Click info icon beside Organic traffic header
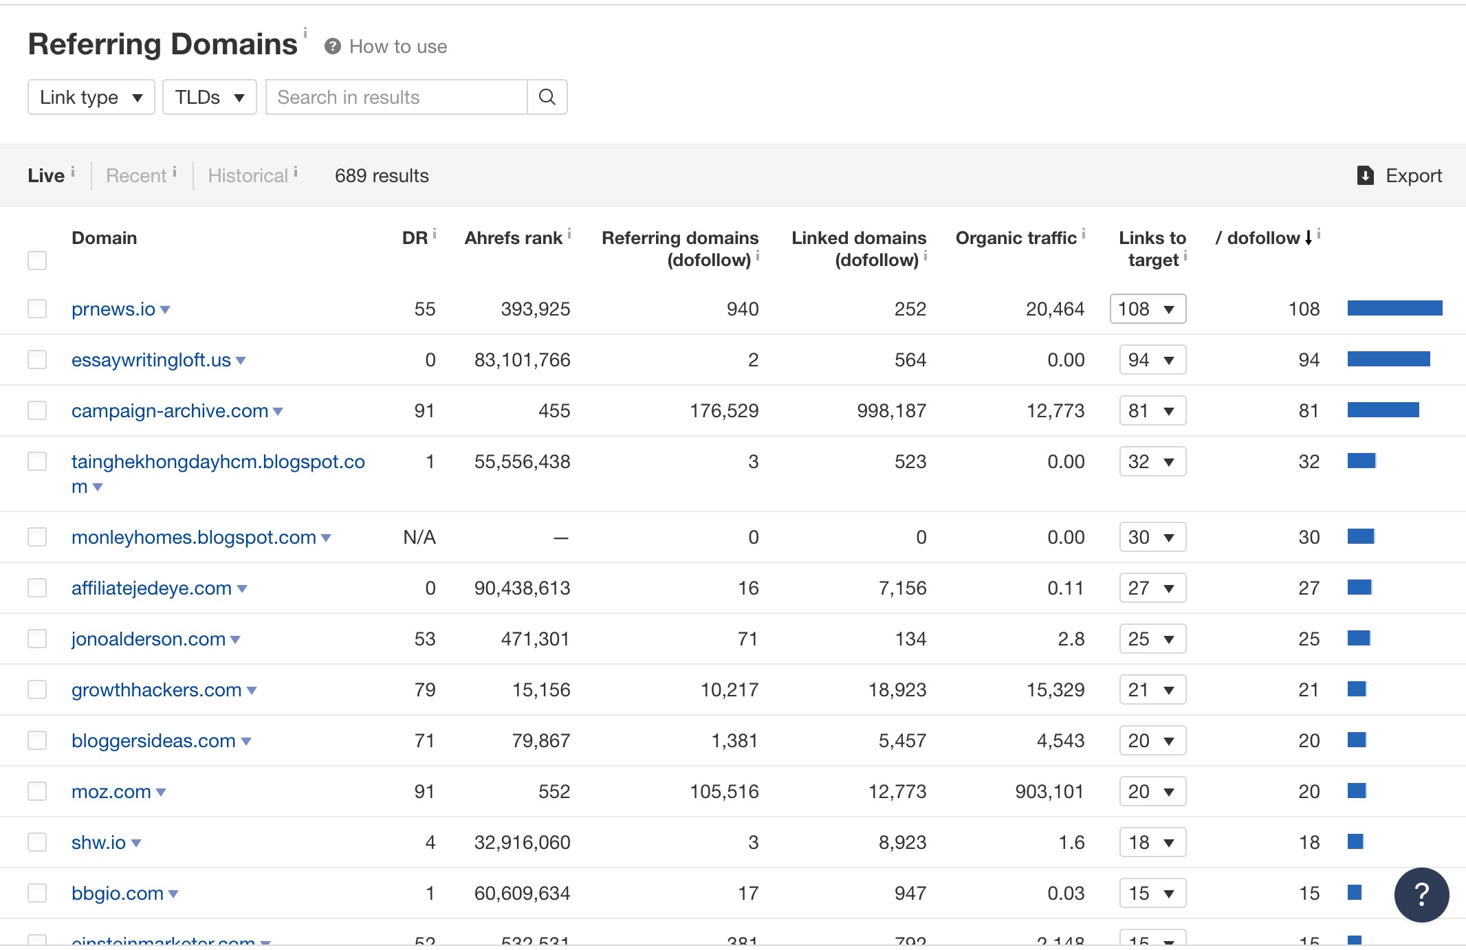Viewport: 1466px width, 950px height. (x=1084, y=233)
